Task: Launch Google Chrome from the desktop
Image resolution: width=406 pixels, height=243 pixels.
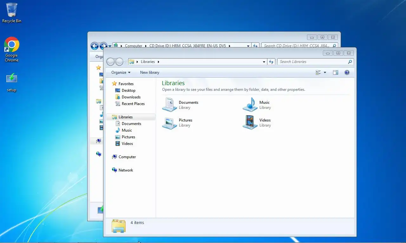Action: 12,49
